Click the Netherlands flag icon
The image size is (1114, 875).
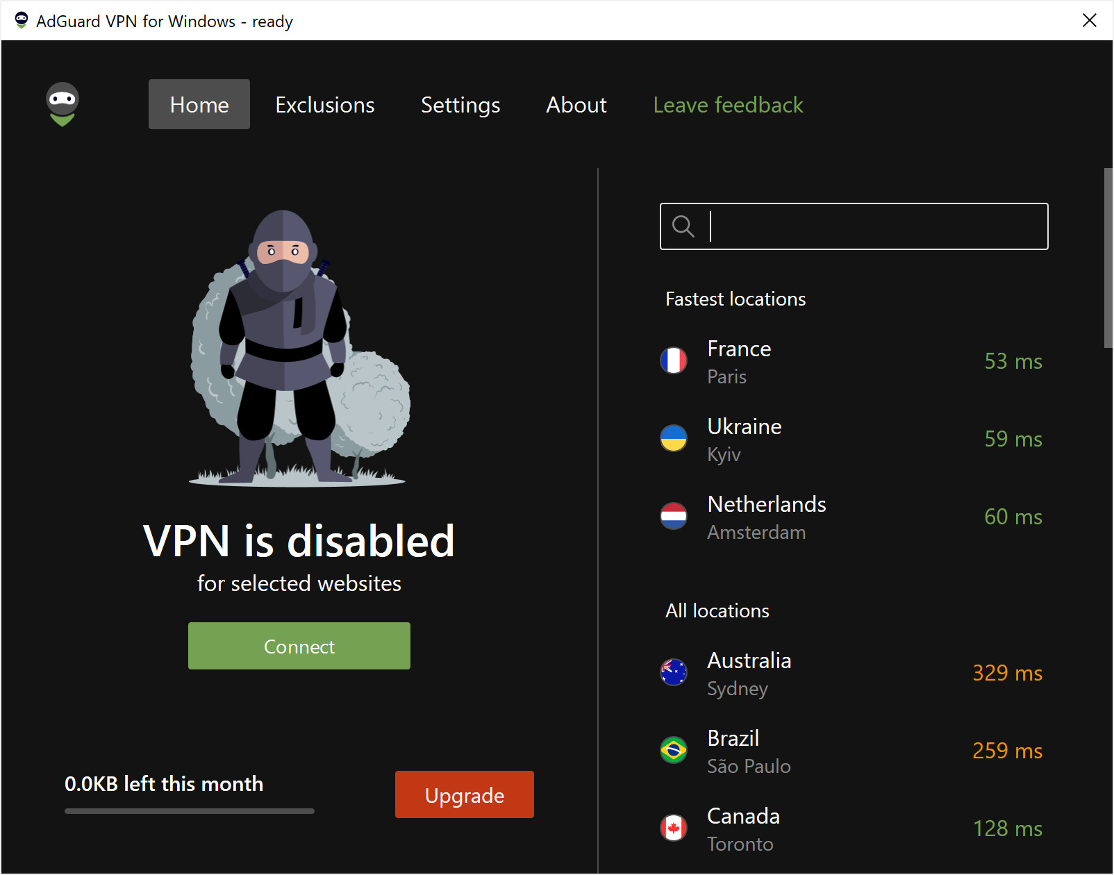pyautogui.click(x=673, y=517)
